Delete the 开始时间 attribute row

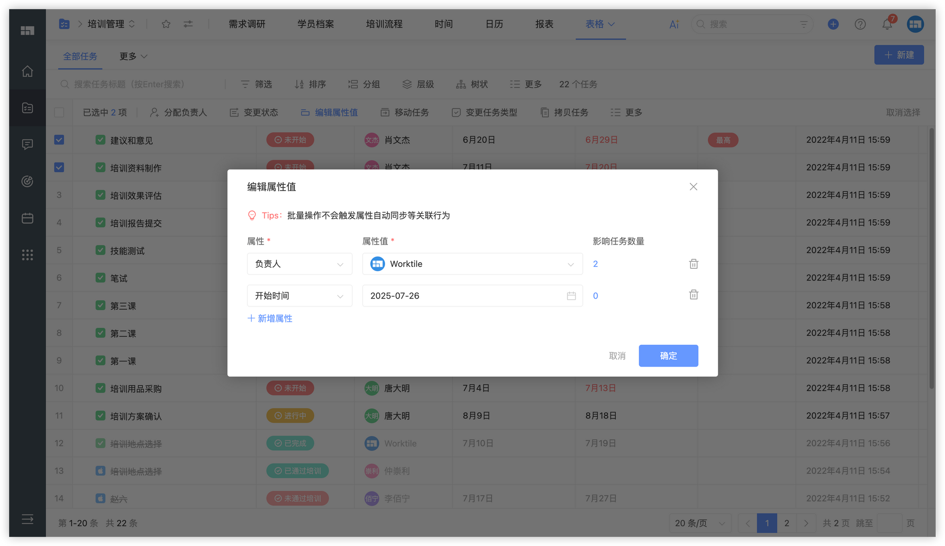pos(693,295)
